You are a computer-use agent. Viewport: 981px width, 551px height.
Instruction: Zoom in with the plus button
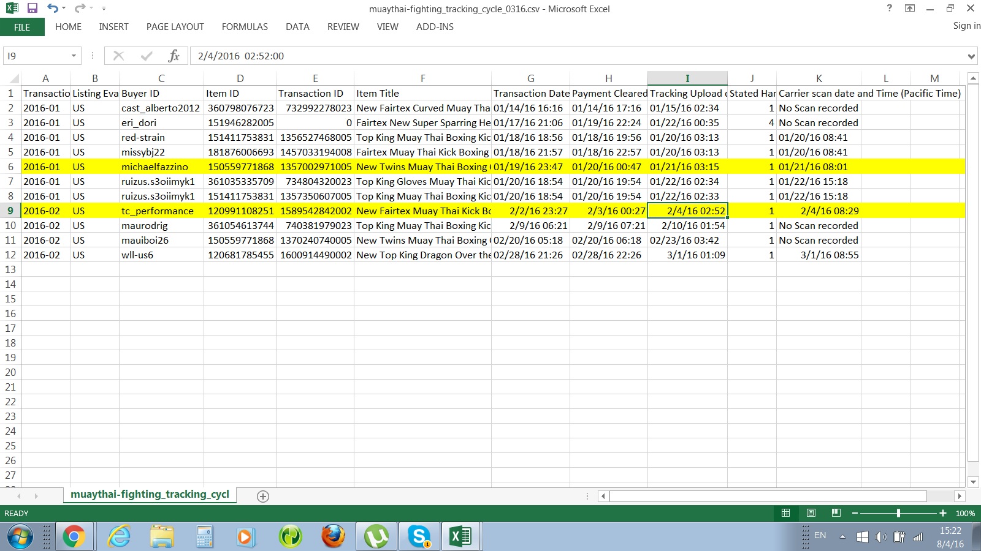tap(942, 513)
